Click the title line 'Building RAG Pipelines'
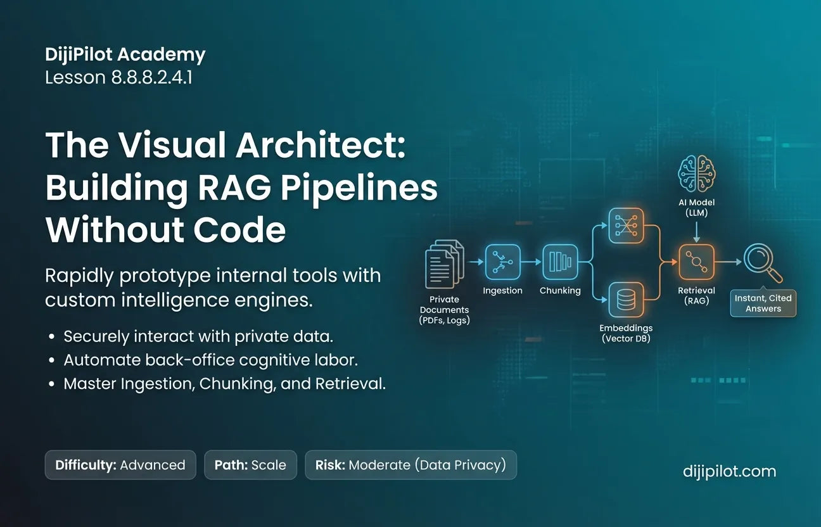This screenshot has width=821, height=527. tap(241, 188)
